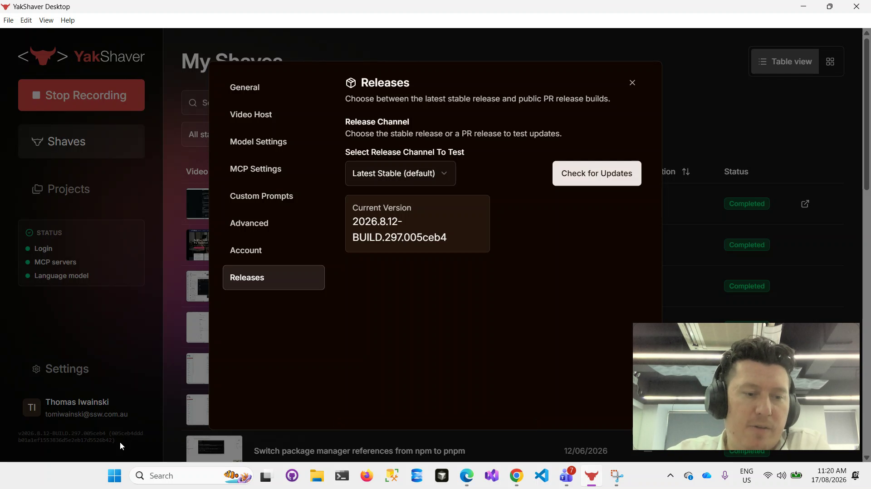
Task: Switch to grid view icon
Action: pyautogui.click(x=830, y=62)
